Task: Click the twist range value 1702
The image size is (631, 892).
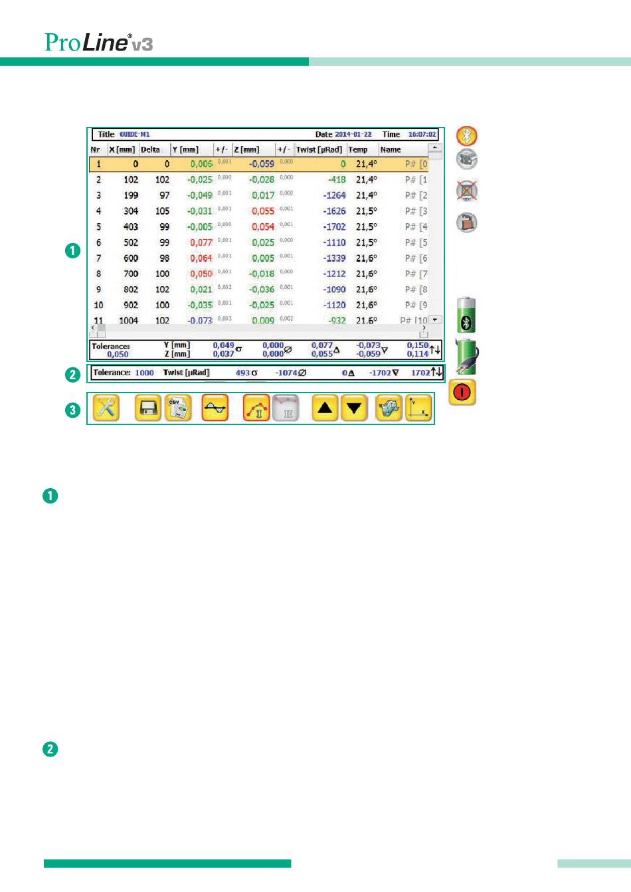Action: (420, 373)
